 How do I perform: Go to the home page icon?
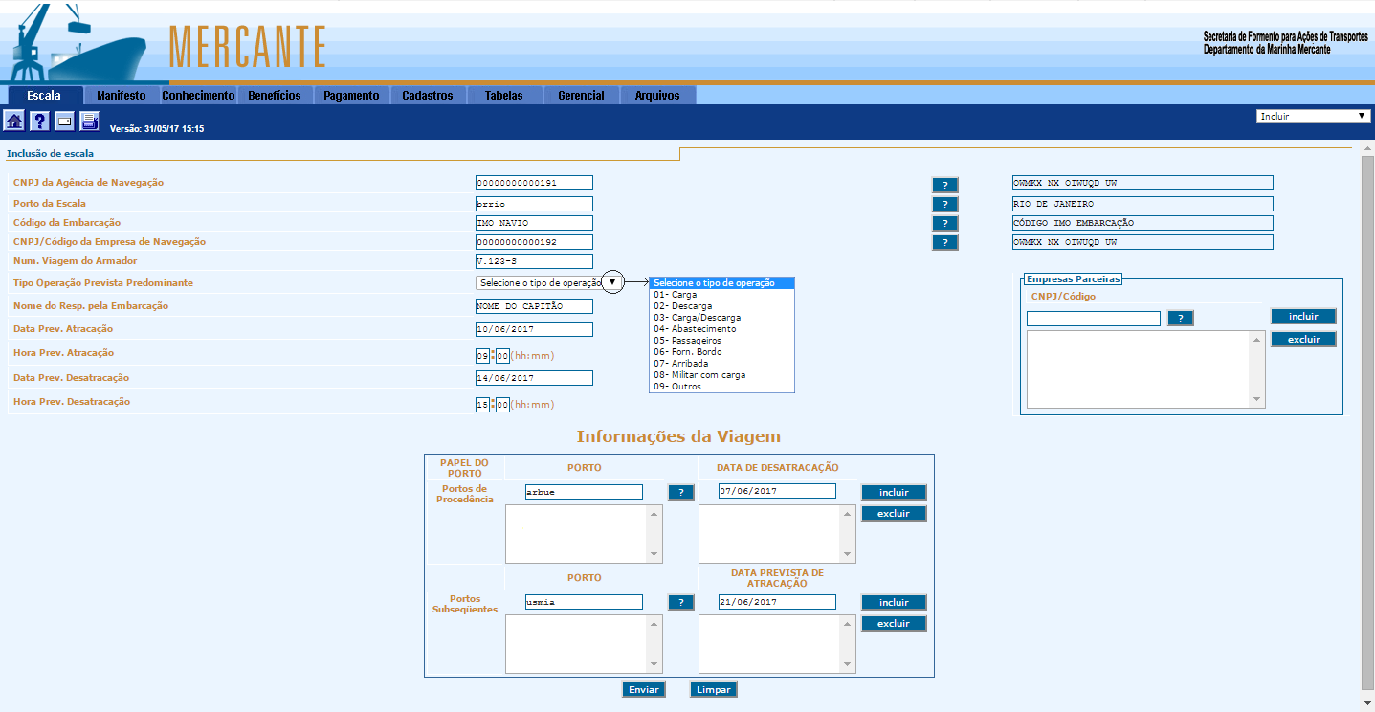[x=14, y=122]
